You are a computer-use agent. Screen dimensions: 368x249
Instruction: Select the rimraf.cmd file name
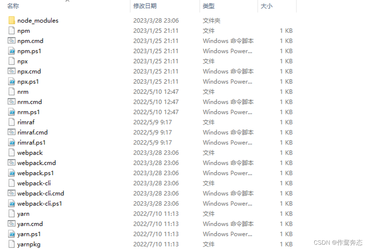(32, 133)
